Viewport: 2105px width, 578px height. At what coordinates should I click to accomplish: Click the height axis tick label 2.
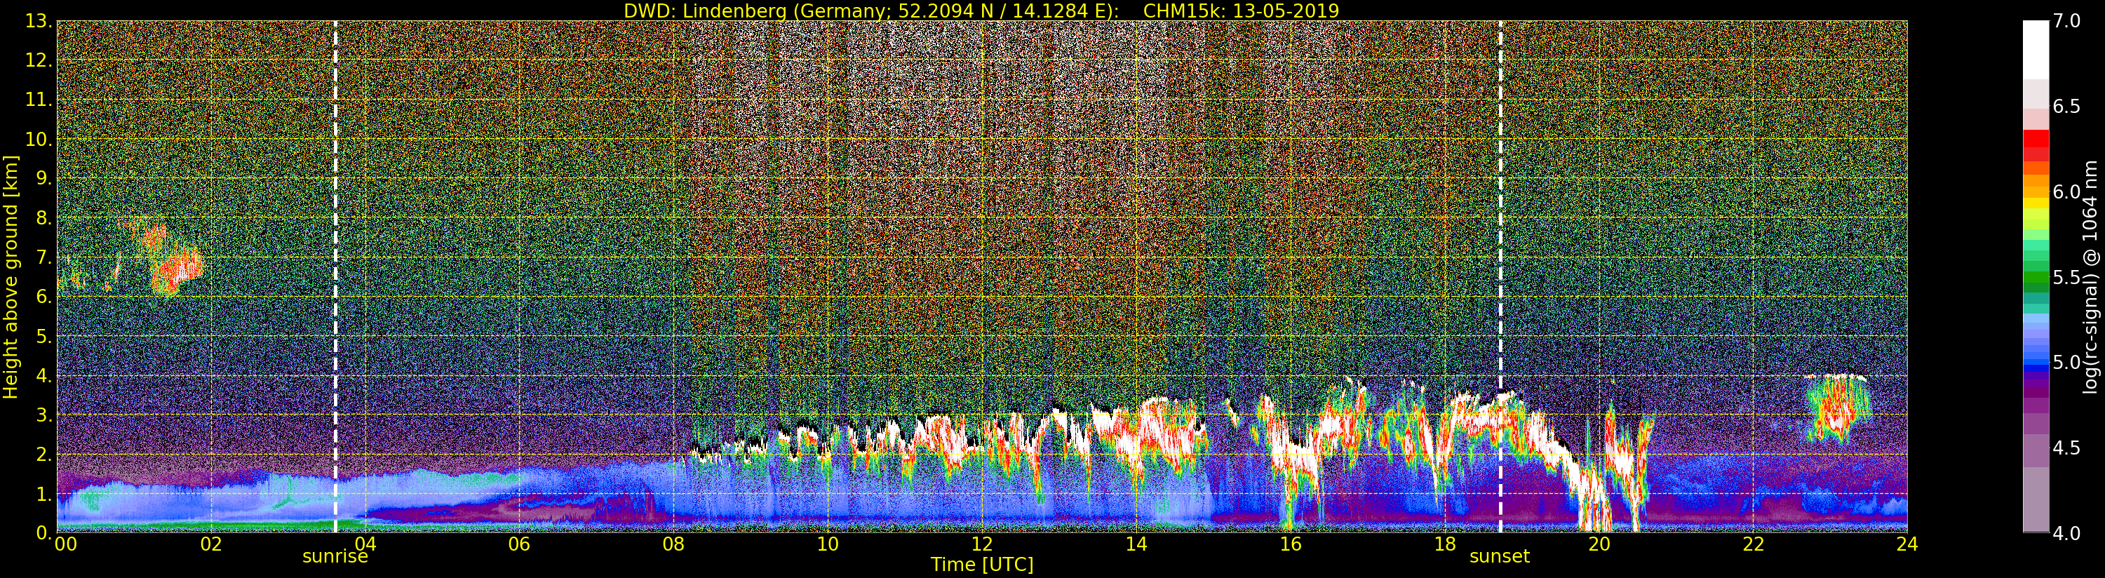(x=43, y=454)
